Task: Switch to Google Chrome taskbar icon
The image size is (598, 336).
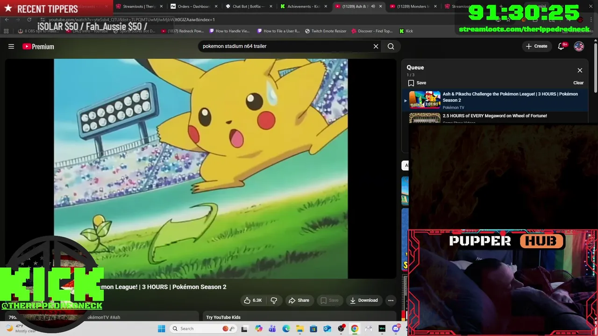Action: [355, 329]
